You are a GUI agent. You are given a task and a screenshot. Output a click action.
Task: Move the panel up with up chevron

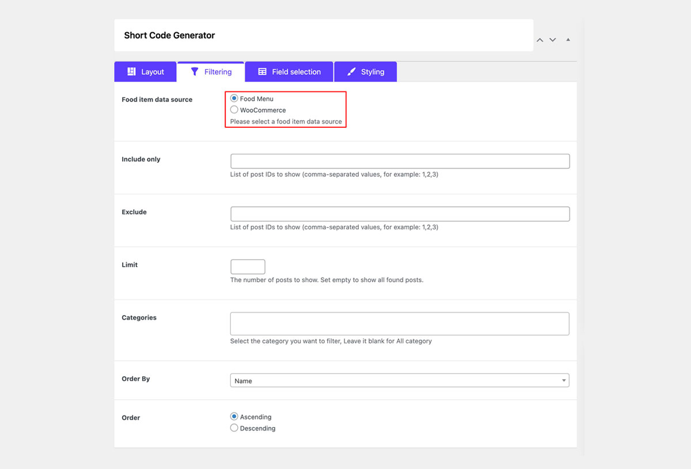540,40
